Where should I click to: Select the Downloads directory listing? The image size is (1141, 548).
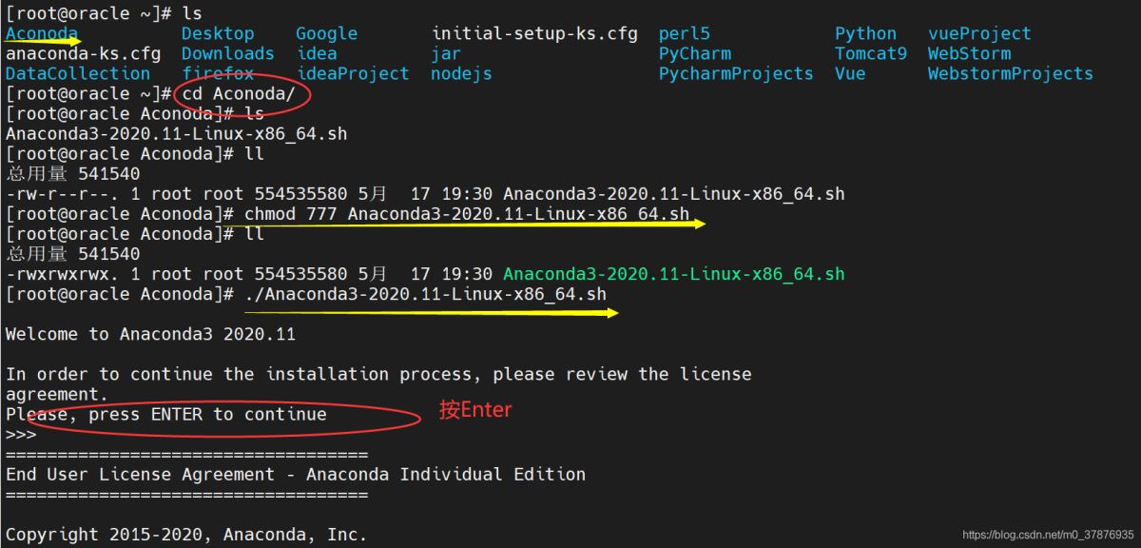tap(227, 53)
